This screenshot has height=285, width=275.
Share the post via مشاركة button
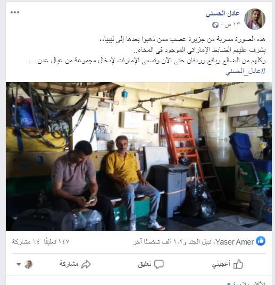(x=75, y=264)
